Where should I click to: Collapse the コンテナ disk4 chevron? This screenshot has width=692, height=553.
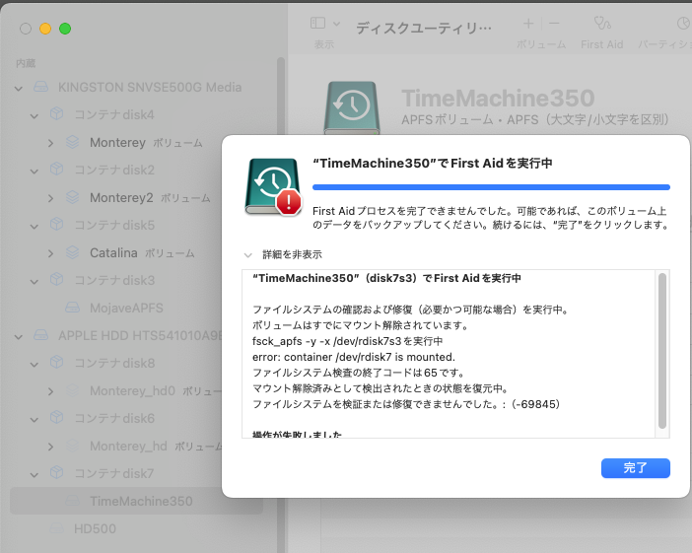(x=35, y=116)
